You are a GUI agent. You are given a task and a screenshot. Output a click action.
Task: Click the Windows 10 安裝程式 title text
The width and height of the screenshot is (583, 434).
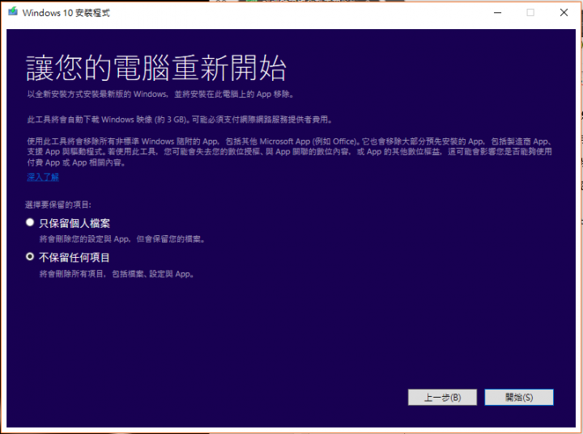(66, 13)
